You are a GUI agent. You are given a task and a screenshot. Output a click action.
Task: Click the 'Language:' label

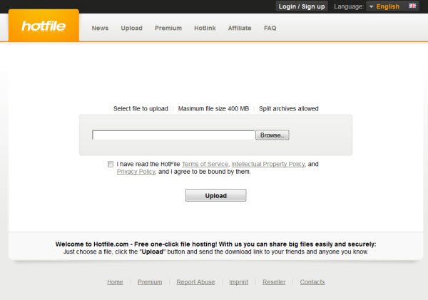click(349, 6)
